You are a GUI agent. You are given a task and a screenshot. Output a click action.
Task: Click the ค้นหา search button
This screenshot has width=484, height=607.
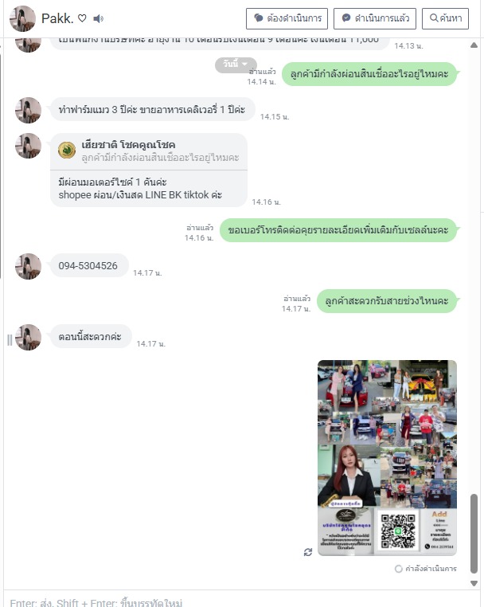coord(445,18)
